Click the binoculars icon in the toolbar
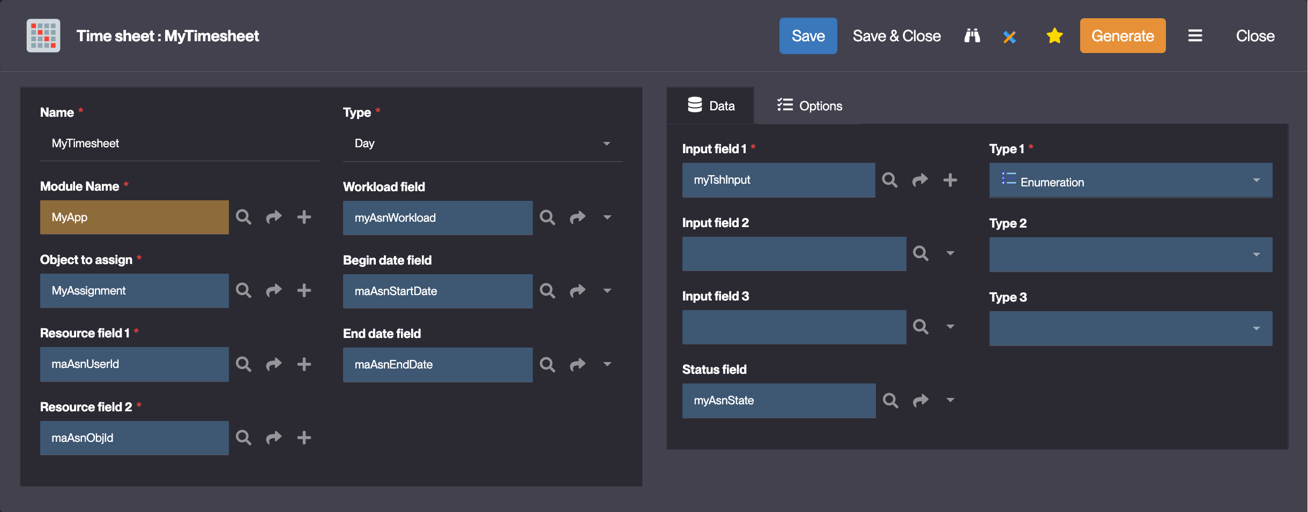Image resolution: width=1308 pixels, height=512 pixels. tap(972, 35)
